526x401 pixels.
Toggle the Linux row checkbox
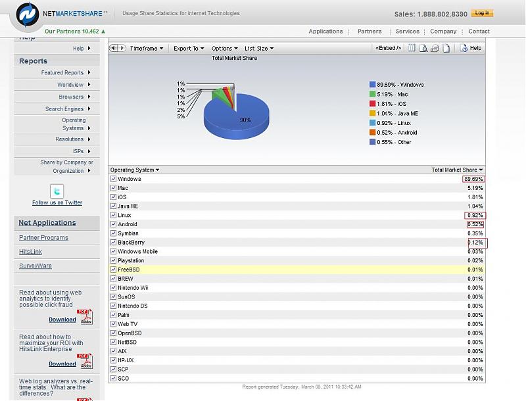113,215
